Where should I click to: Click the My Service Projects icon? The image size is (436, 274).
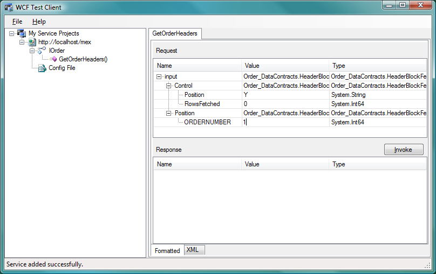[22, 33]
